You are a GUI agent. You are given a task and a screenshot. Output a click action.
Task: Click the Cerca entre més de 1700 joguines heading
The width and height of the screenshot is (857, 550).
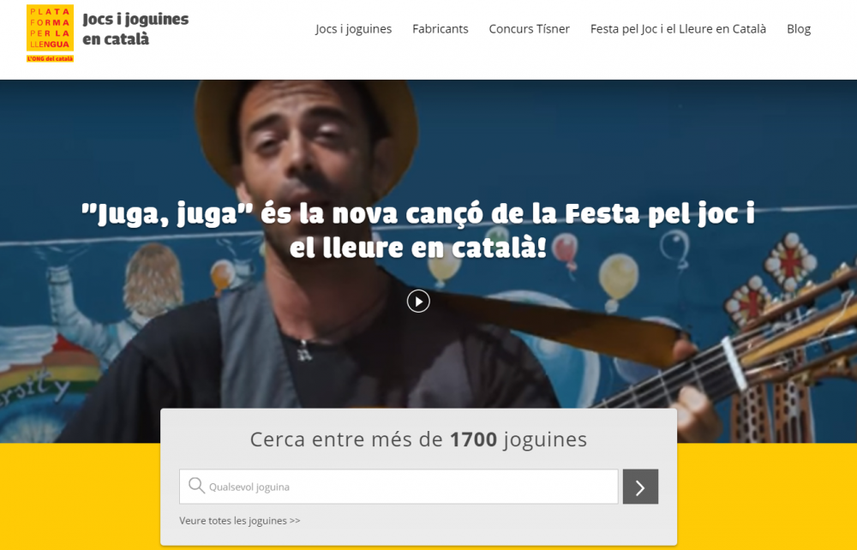(418, 439)
